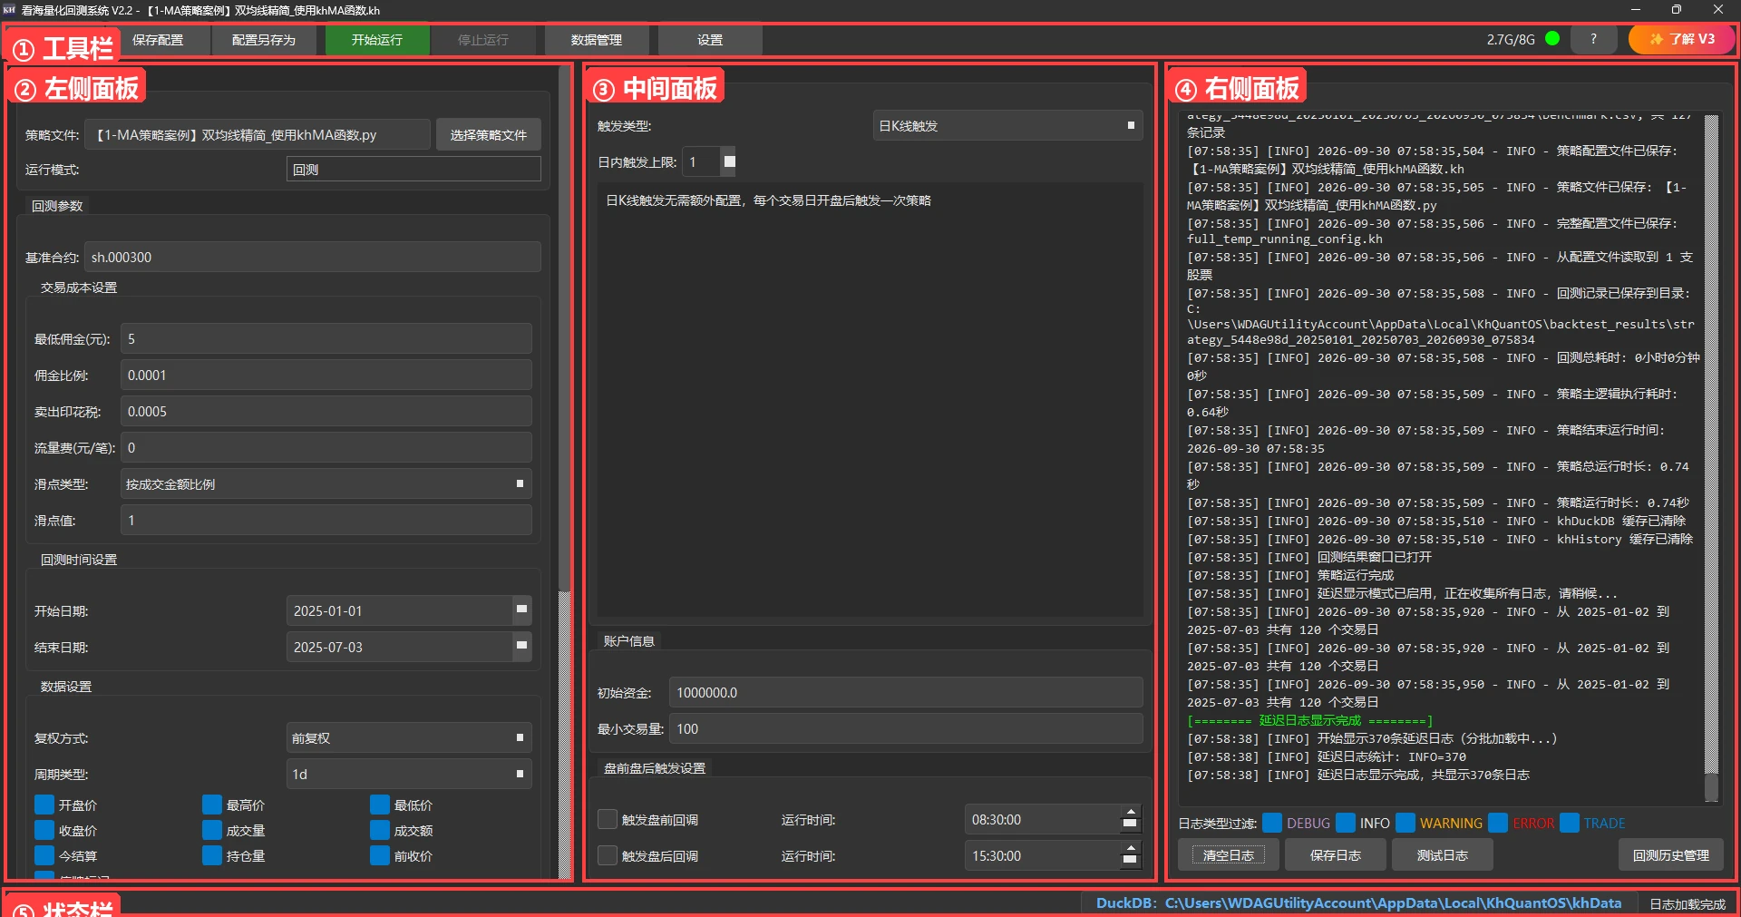Click the 初始资金 input field
Viewport: 1741px width, 917px height.
click(906, 693)
